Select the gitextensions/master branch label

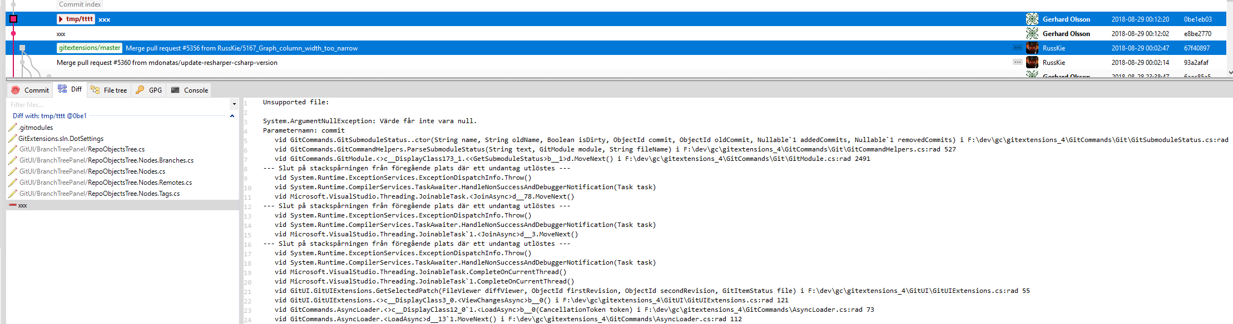tap(90, 48)
